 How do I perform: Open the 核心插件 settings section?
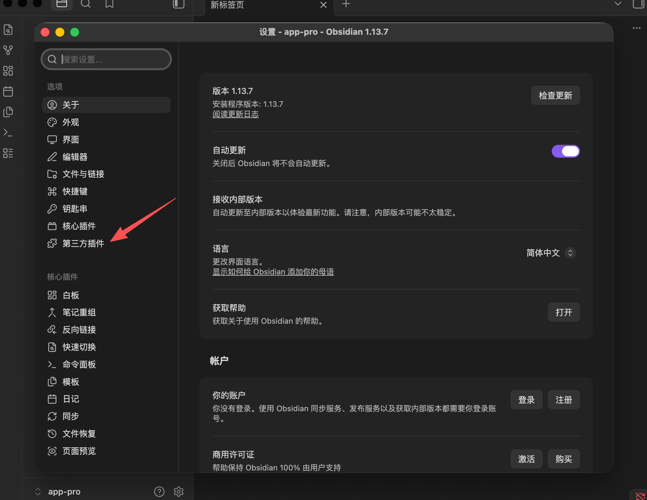coord(106,226)
